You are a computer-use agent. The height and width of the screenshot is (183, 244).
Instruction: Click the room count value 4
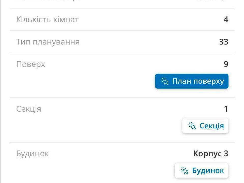[226, 20]
